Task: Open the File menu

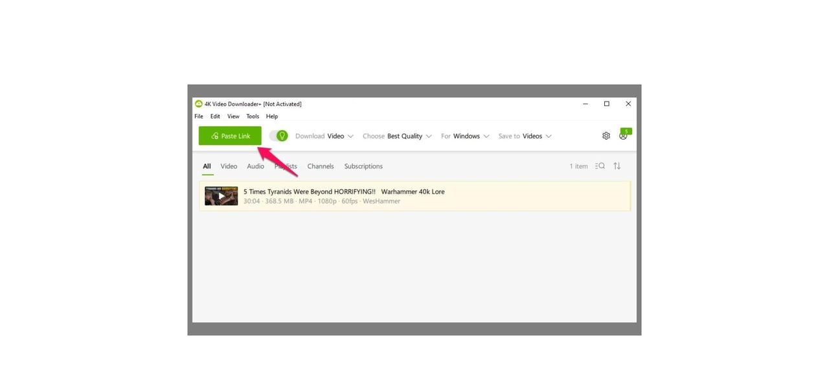Action: (199, 116)
